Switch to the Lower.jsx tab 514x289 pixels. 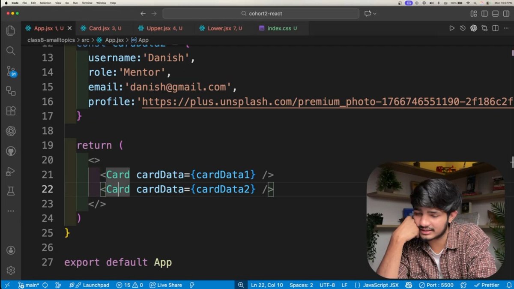224,28
